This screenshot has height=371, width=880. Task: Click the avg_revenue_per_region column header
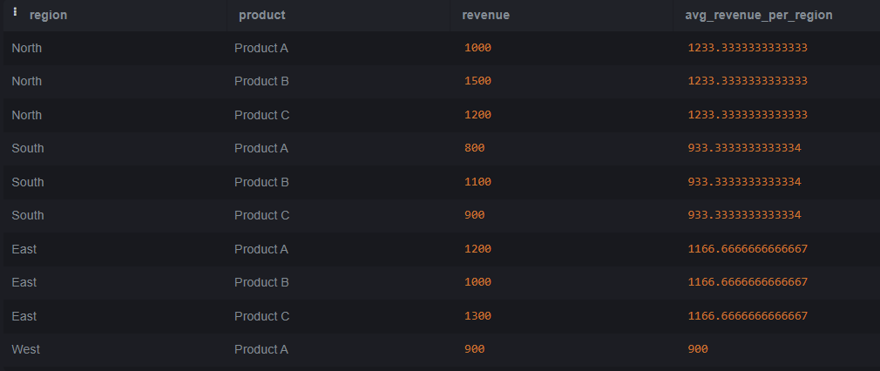point(759,15)
